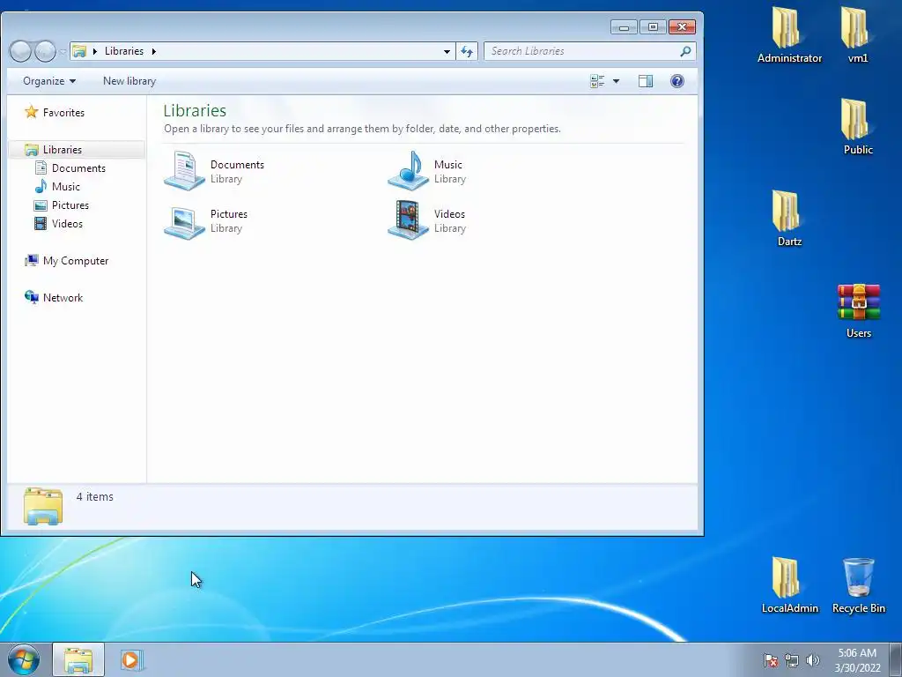Select Pictures in the navigation tree
Screen dimensions: 902x677
pyautogui.click(x=70, y=205)
